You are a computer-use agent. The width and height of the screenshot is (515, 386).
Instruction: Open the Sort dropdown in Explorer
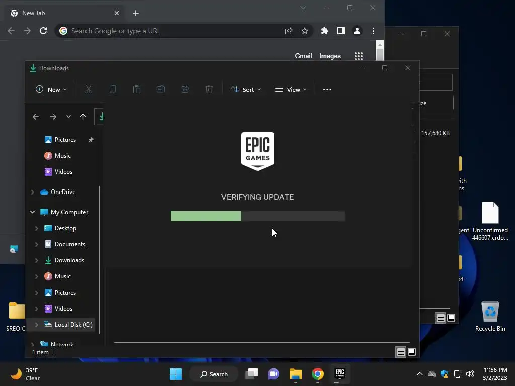click(245, 89)
